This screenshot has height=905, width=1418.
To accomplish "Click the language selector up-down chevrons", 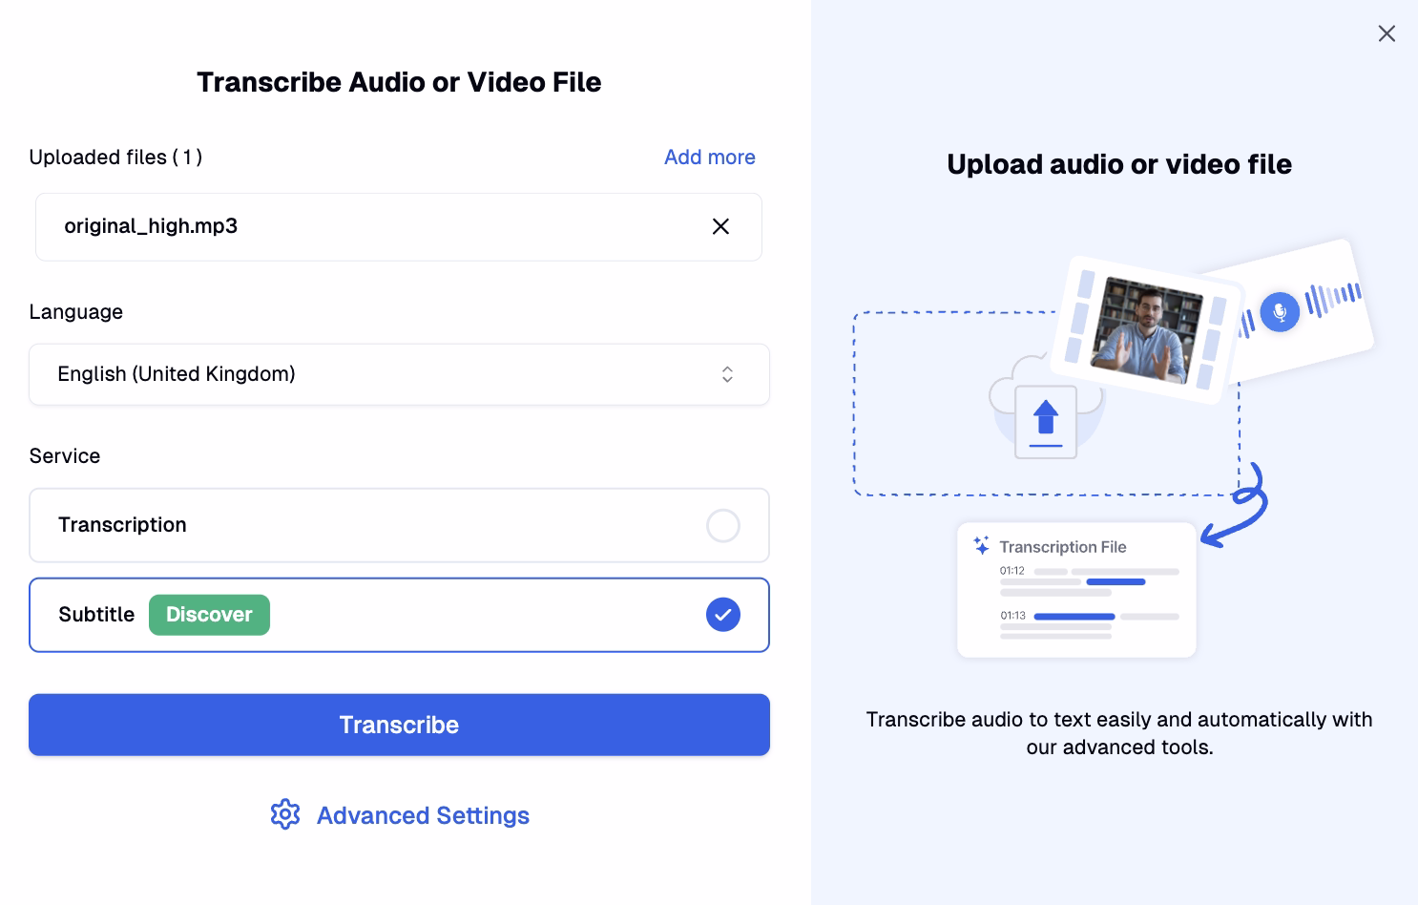I will pos(727,374).
